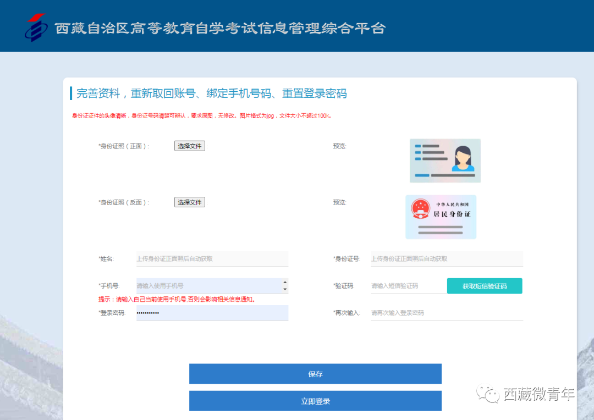The width and height of the screenshot is (594, 420).
Task: Choose file for ID photo back side
Action: coord(189,202)
